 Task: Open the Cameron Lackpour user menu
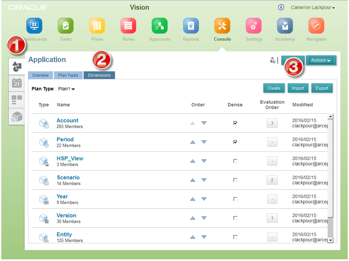point(313,8)
